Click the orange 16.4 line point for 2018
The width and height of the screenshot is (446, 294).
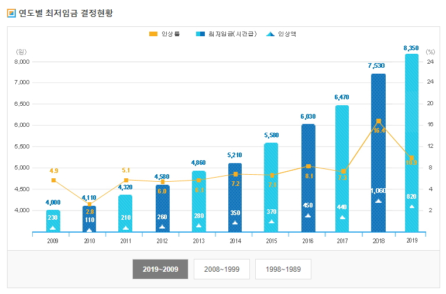379,121
